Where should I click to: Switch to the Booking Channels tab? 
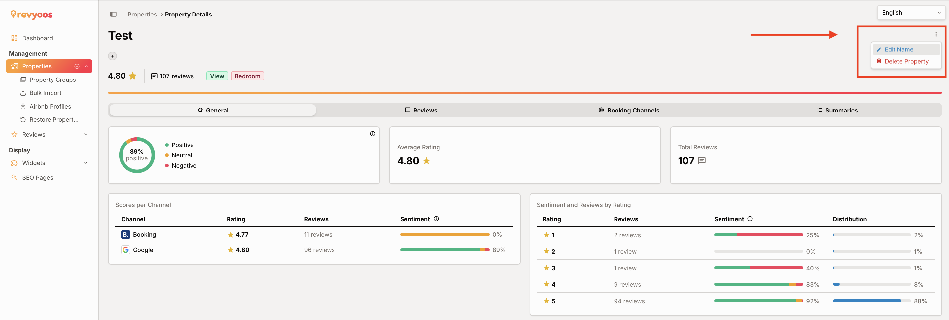pyautogui.click(x=628, y=110)
